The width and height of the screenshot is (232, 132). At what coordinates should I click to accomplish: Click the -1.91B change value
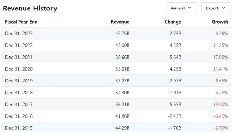pyautogui.click(x=175, y=93)
